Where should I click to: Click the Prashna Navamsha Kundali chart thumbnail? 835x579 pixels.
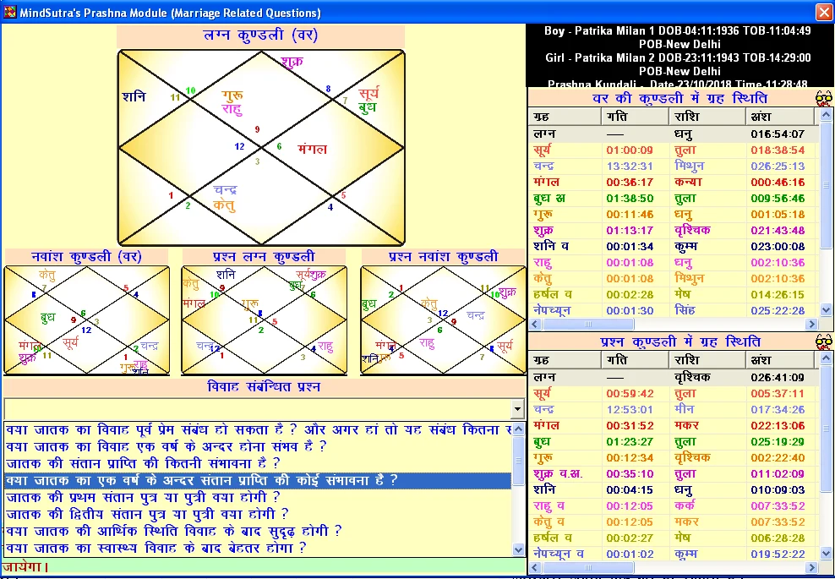[x=443, y=320]
